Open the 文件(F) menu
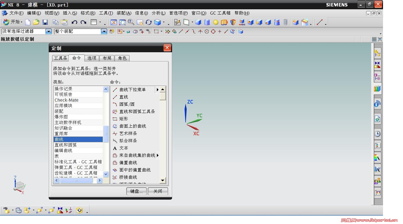 (17, 13)
